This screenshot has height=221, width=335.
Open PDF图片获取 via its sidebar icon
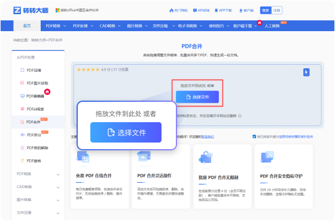22,83
